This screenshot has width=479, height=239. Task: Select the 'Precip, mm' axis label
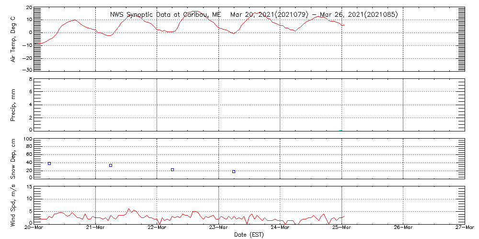[x=13, y=104]
